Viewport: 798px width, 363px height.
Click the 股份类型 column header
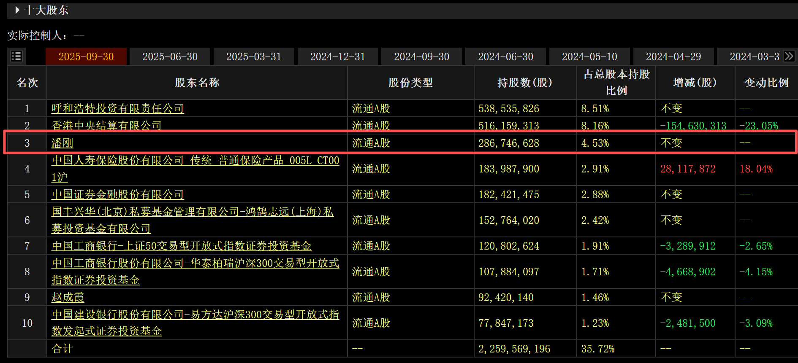coord(411,83)
